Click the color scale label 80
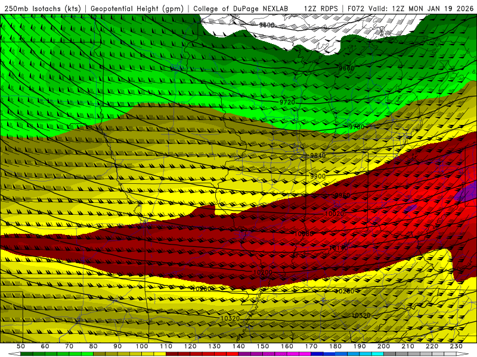Image resolution: width=477 pixels, height=357 pixels. 94,346
